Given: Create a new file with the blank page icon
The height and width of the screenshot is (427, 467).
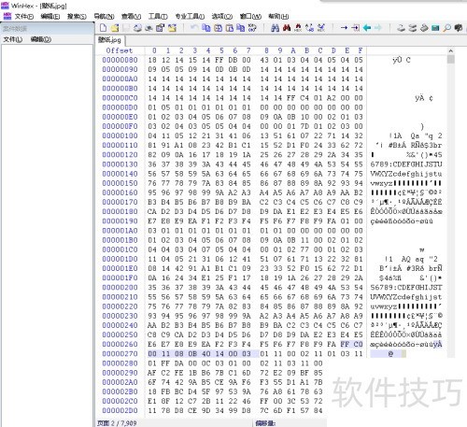Looking at the screenshot, I should pyautogui.click(x=104, y=28).
